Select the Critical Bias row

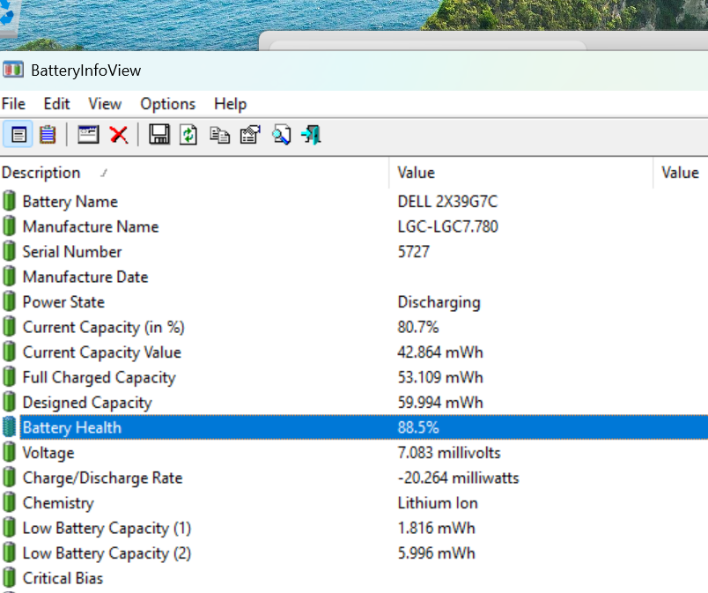(x=354, y=578)
